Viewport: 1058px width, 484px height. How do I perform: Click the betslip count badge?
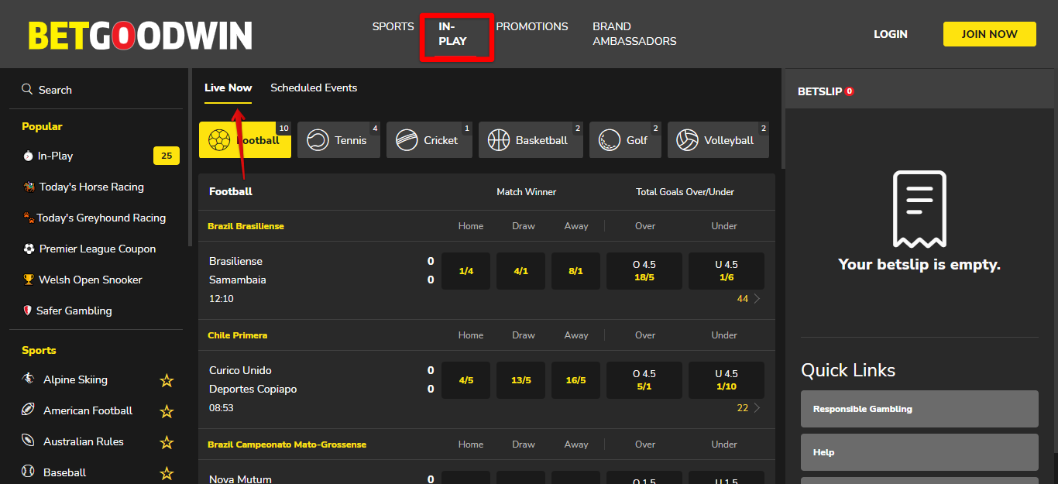tap(850, 91)
